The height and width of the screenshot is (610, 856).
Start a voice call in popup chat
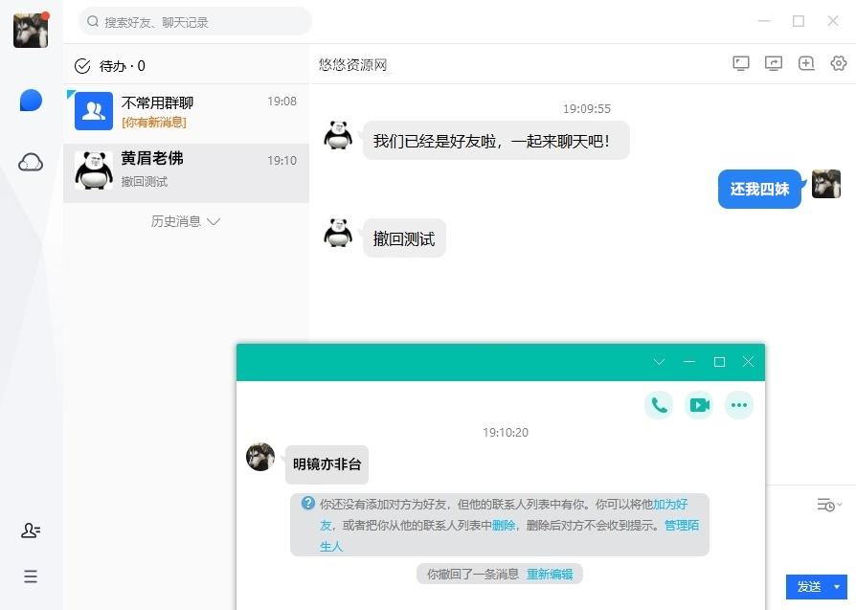coord(659,405)
